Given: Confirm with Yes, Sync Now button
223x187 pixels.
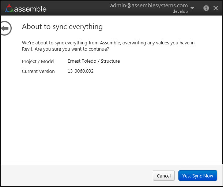Looking at the screenshot, I should [197, 176].
